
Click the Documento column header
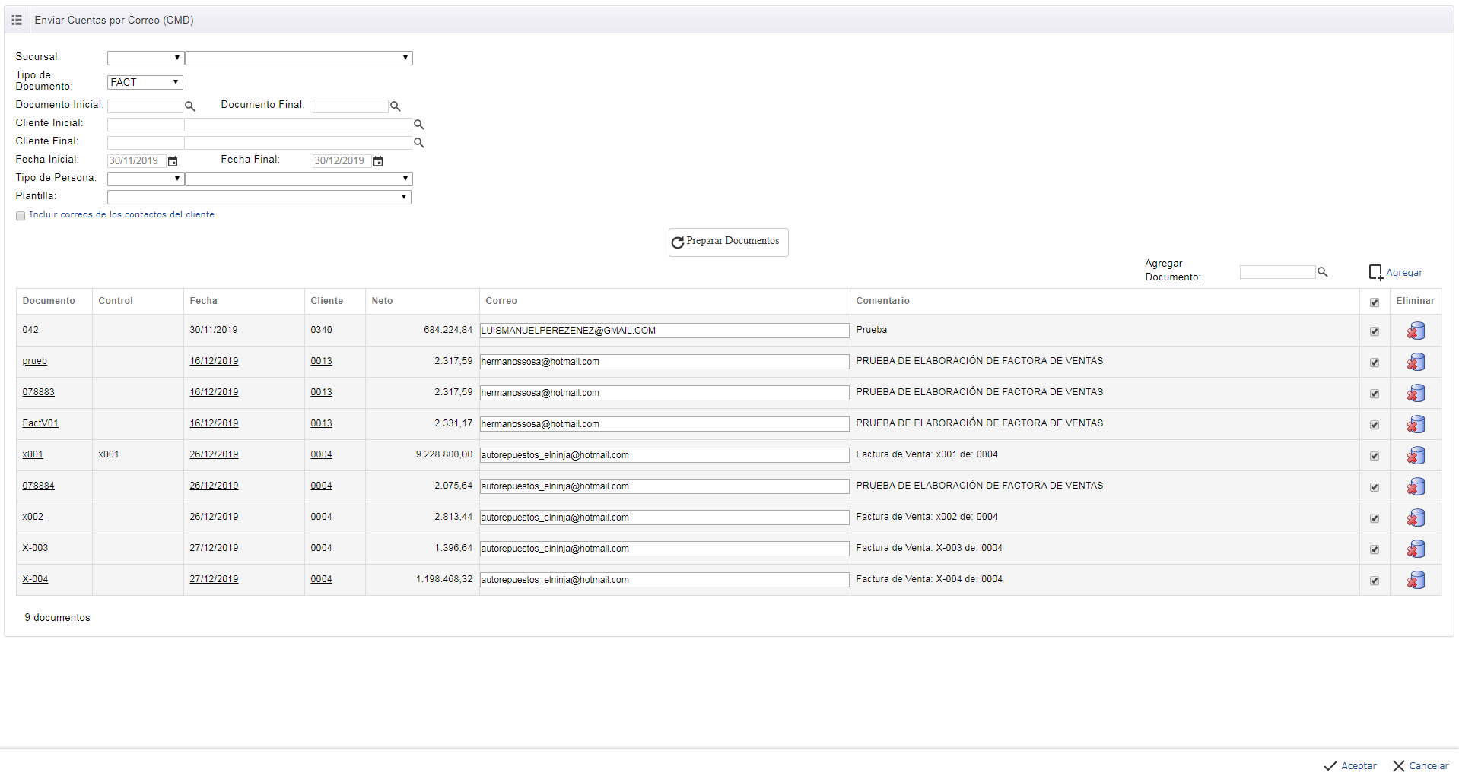pos(49,301)
